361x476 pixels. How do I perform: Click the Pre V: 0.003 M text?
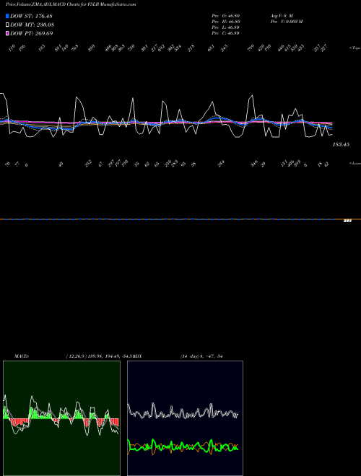tap(287, 22)
